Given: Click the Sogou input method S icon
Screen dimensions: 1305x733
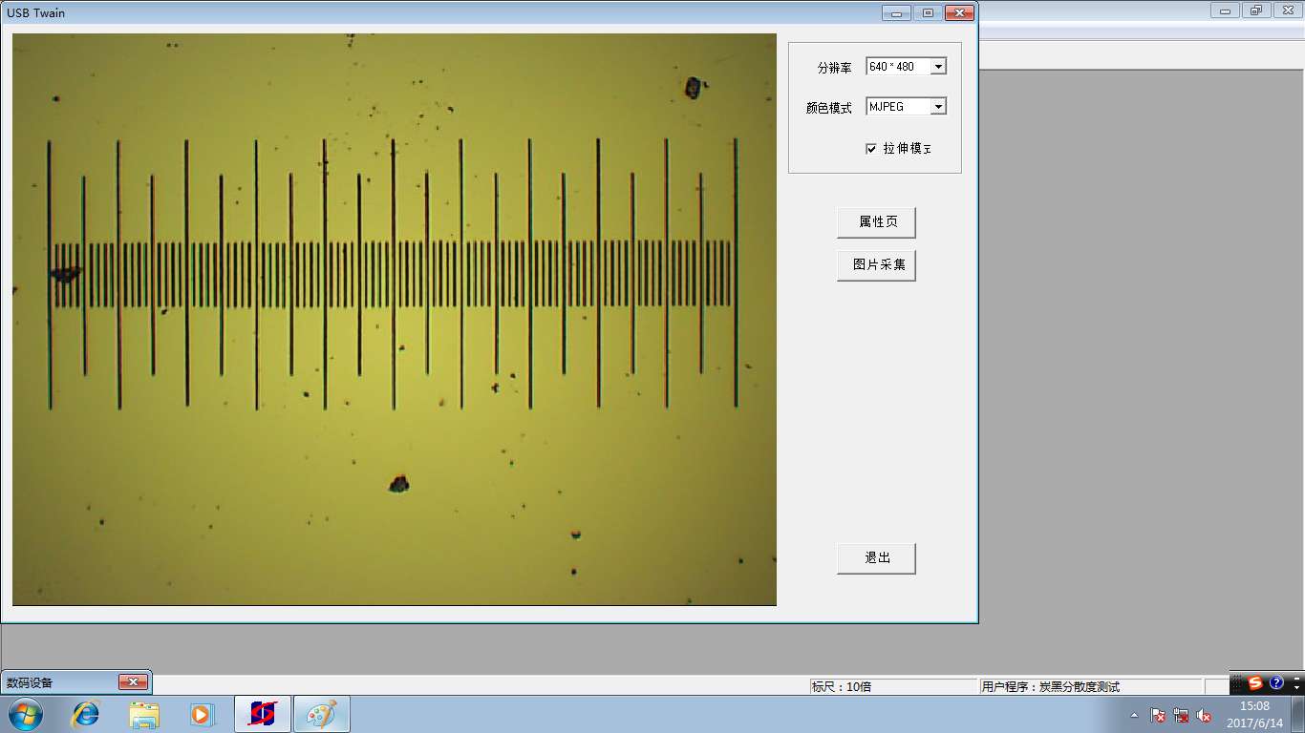Looking at the screenshot, I should coord(1255,683).
